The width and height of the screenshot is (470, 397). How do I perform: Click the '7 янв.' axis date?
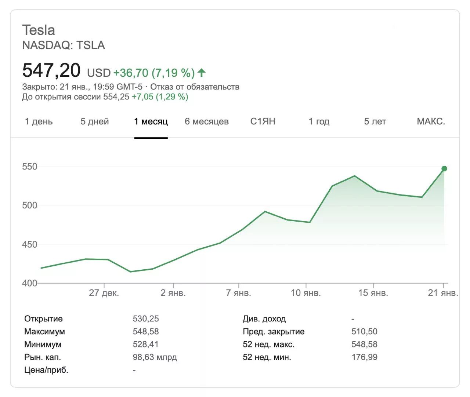coord(239,293)
